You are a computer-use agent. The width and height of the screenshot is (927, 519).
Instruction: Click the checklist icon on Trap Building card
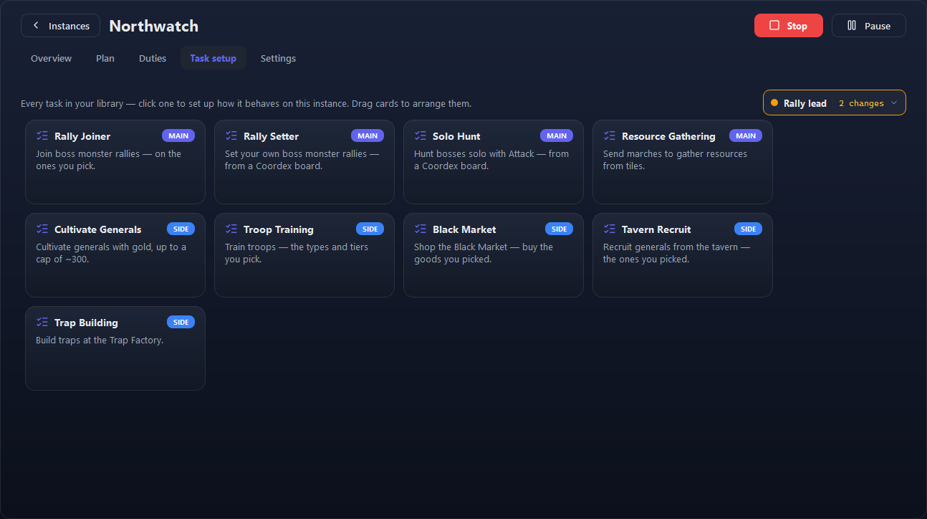point(42,322)
